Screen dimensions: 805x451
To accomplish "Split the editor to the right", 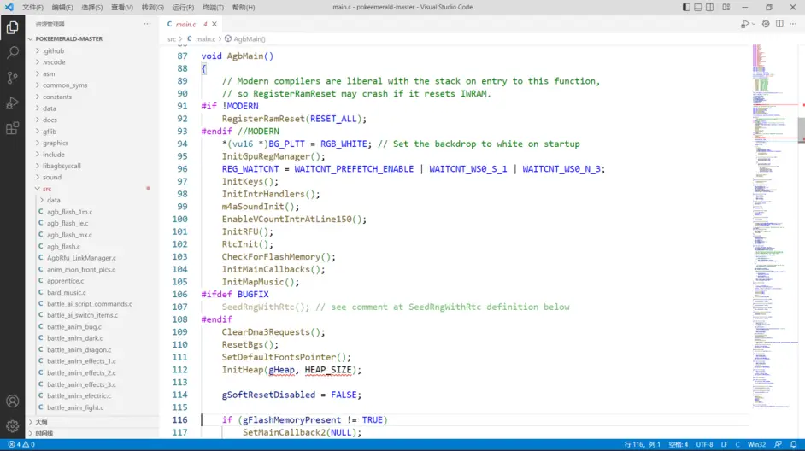I will click(779, 24).
